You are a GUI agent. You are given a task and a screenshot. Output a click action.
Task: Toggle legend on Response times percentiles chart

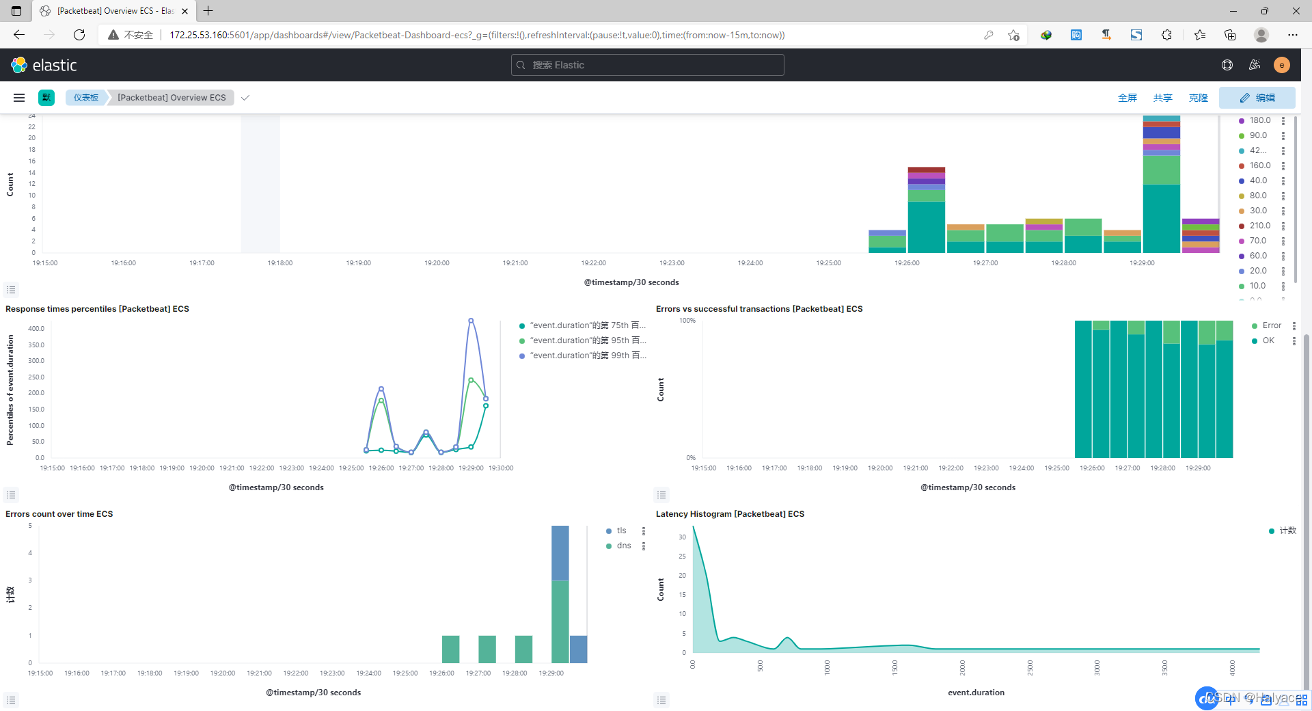[11, 495]
